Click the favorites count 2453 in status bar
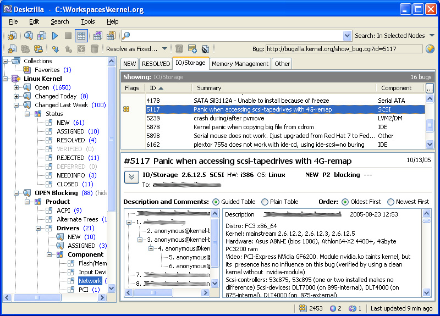440x316 pixels. 311,308
